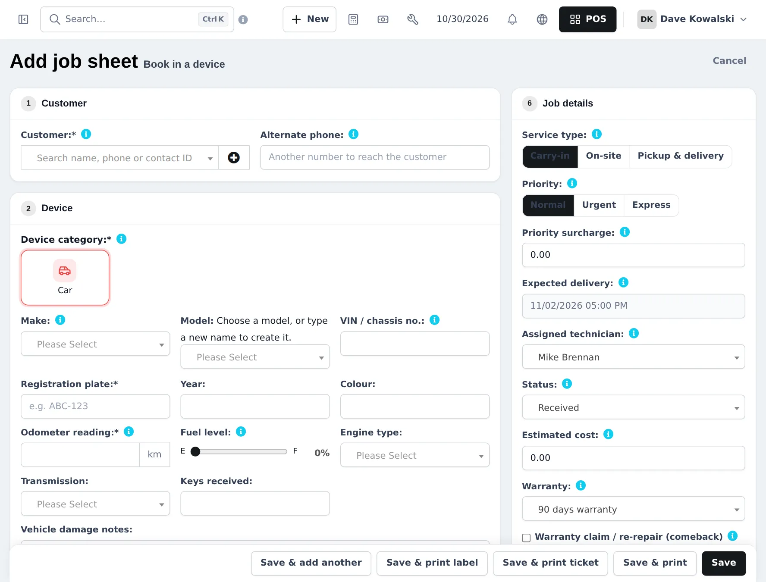Open the repair wrench tools icon
Screen dimensions: 766x582
click(413, 19)
